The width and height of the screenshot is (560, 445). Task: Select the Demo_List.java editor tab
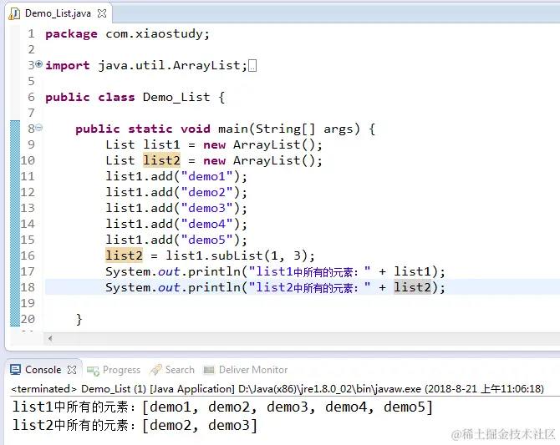(58, 13)
